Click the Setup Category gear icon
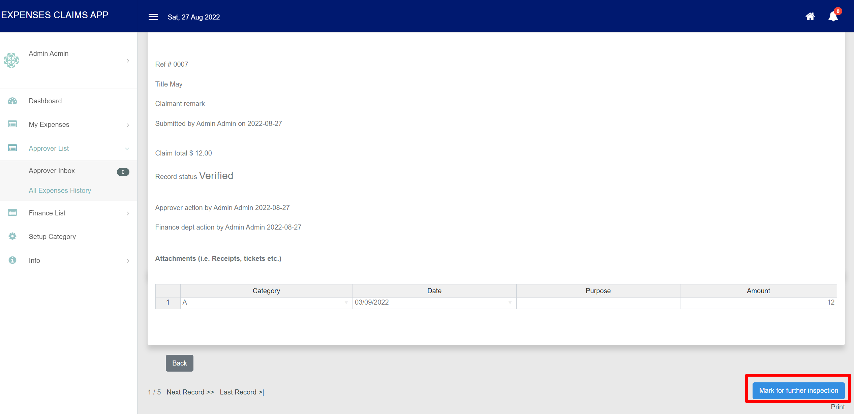The image size is (854, 414). [12, 236]
